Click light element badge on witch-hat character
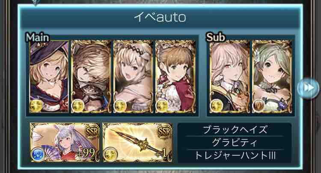The width and height of the screenshot is (321, 173). pyautogui.click(x=36, y=106)
